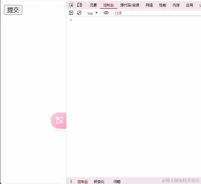
Task: Select the 控制台 drawer tab
Action: click(83, 182)
